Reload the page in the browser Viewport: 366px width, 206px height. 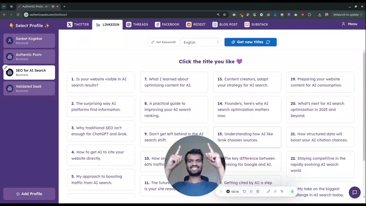click(x=18, y=15)
